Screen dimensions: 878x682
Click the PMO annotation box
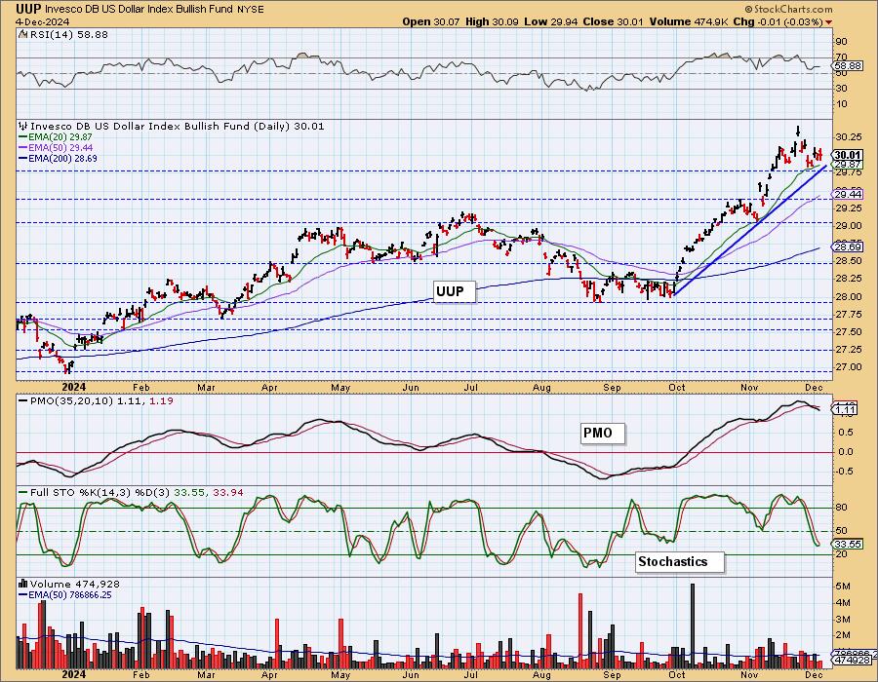click(602, 434)
